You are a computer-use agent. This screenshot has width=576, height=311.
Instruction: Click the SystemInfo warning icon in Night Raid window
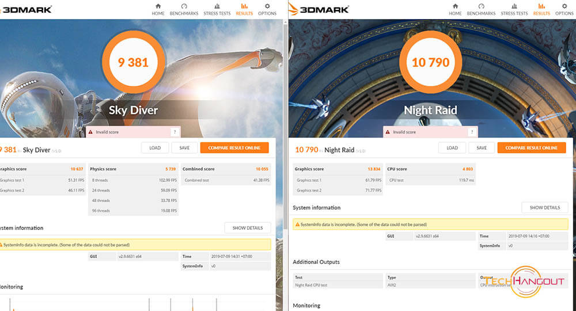(297, 225)
